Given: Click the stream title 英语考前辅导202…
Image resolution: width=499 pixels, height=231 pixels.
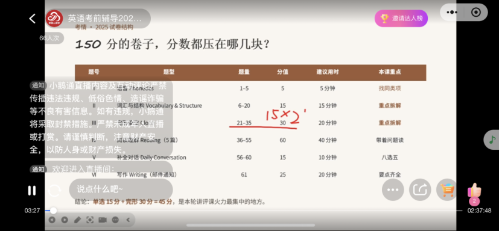Looking at the screenshot, I should click(105, 19).
